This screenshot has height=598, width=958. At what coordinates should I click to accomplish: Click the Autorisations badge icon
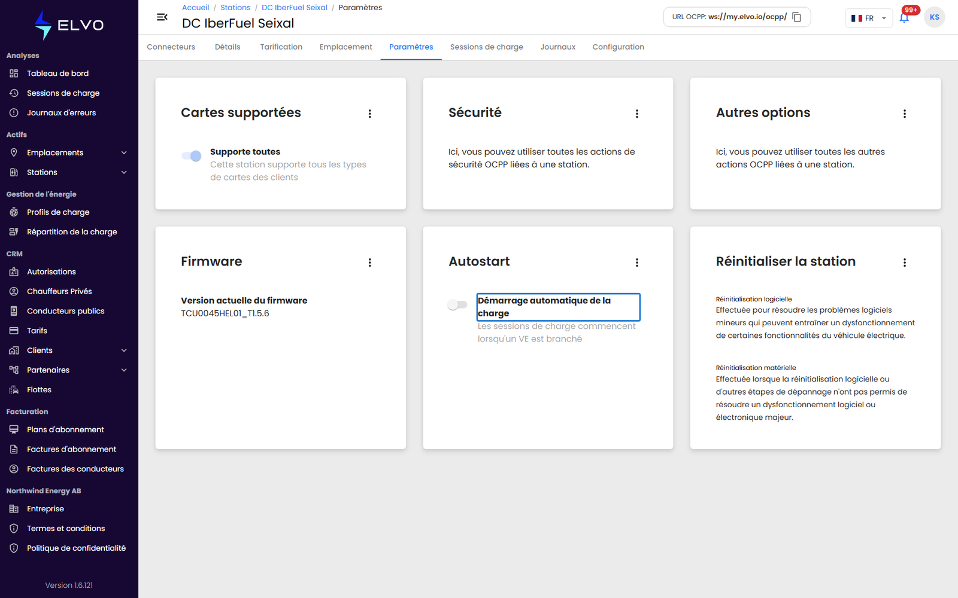pos(14,271)
